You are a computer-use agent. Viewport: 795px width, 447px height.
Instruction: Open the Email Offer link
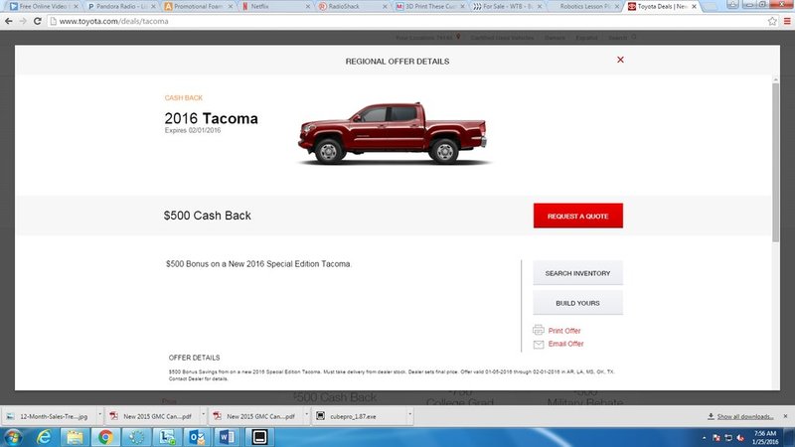point(565,344)
